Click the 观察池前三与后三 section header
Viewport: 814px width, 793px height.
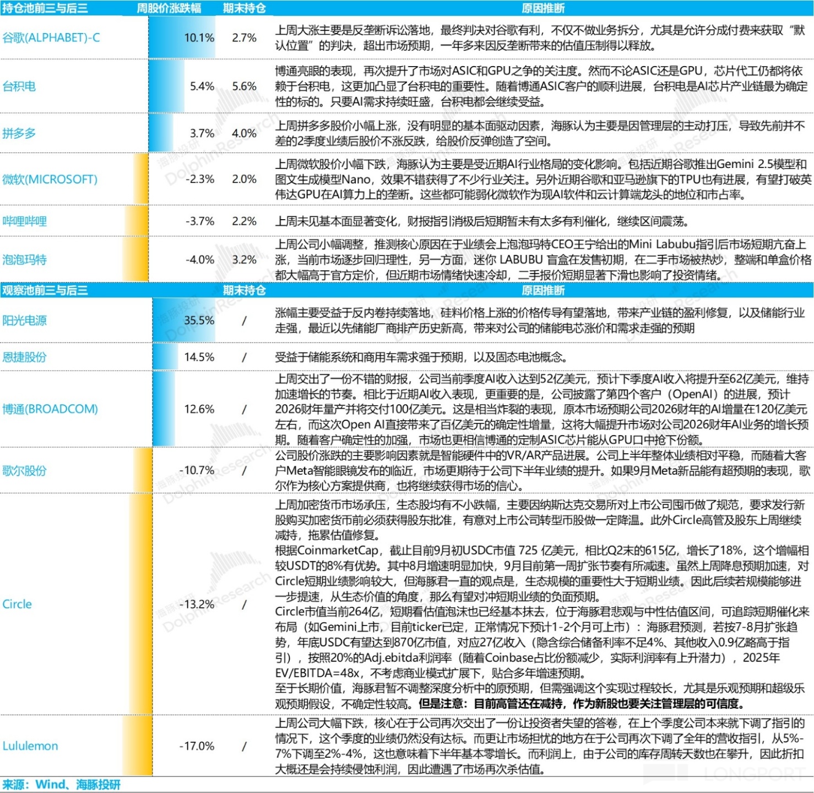(45, 290)
